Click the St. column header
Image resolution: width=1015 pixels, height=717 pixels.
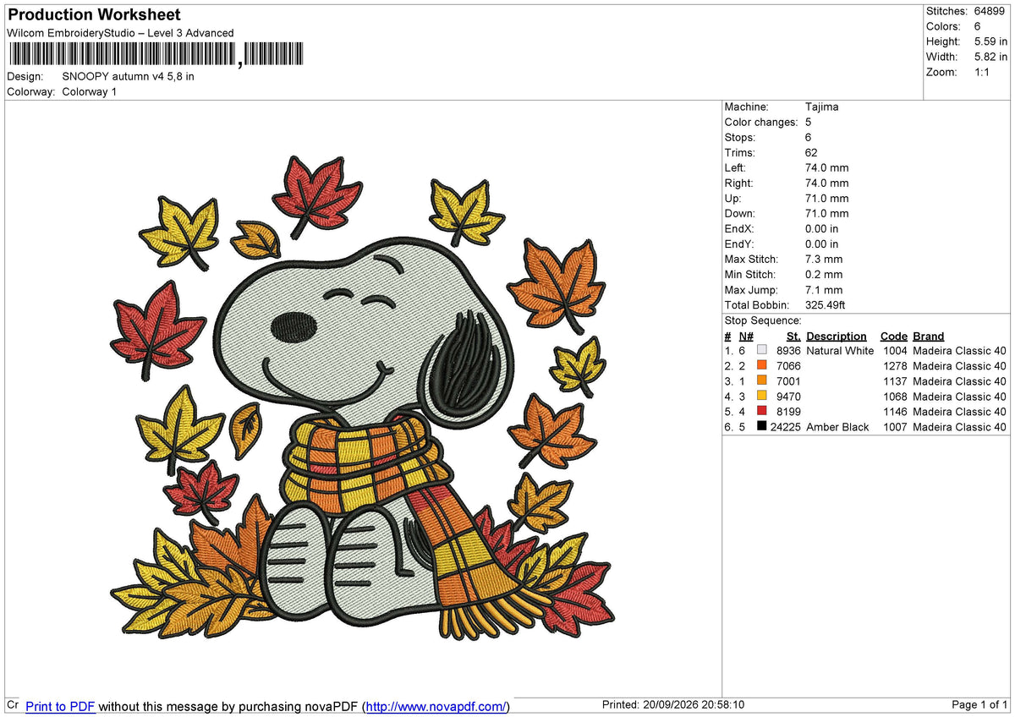pyautogui.click(x=793, y=336)
